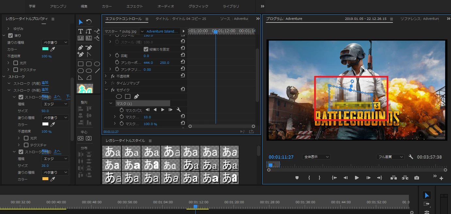Export frame with camera icon
Screen dimensions: 451x214
pyautogui.click(x=417, y=178)
